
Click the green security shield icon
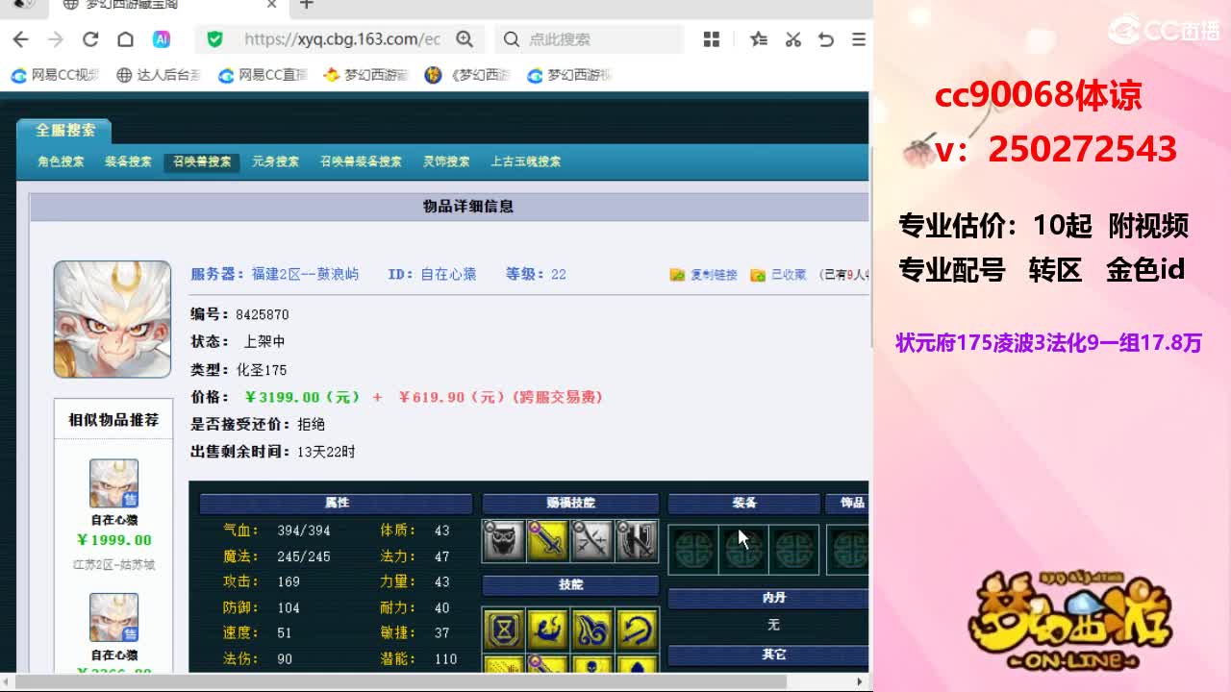[x=214, y=39]
